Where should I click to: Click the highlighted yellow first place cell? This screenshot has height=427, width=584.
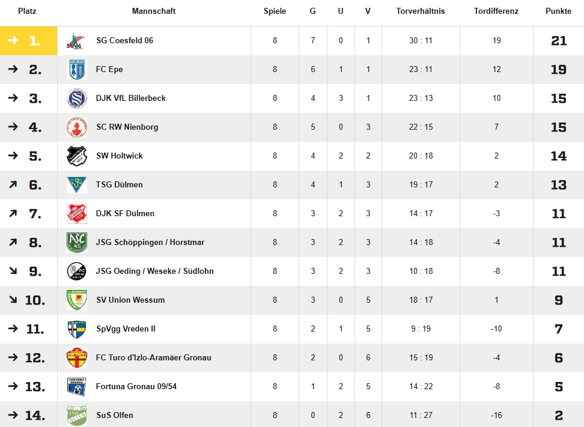(x=29, y=41)
